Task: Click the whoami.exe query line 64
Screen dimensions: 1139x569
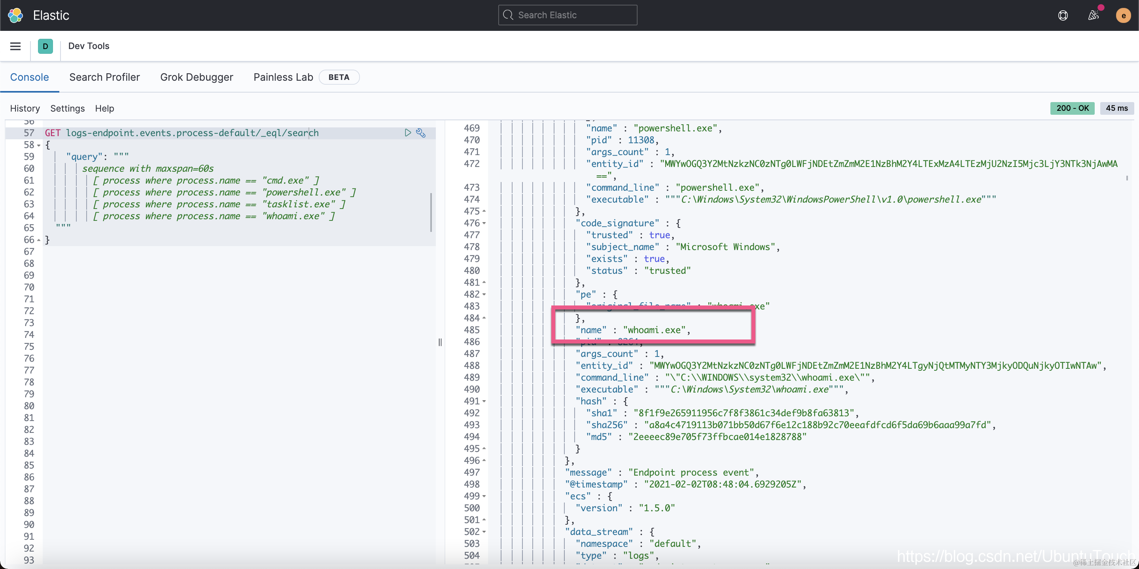Action: pos(214,216)
